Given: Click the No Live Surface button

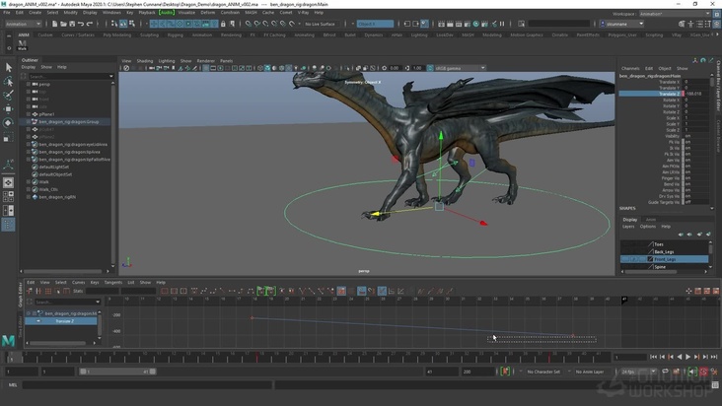Looking at the screenshot, I should 321,24.
